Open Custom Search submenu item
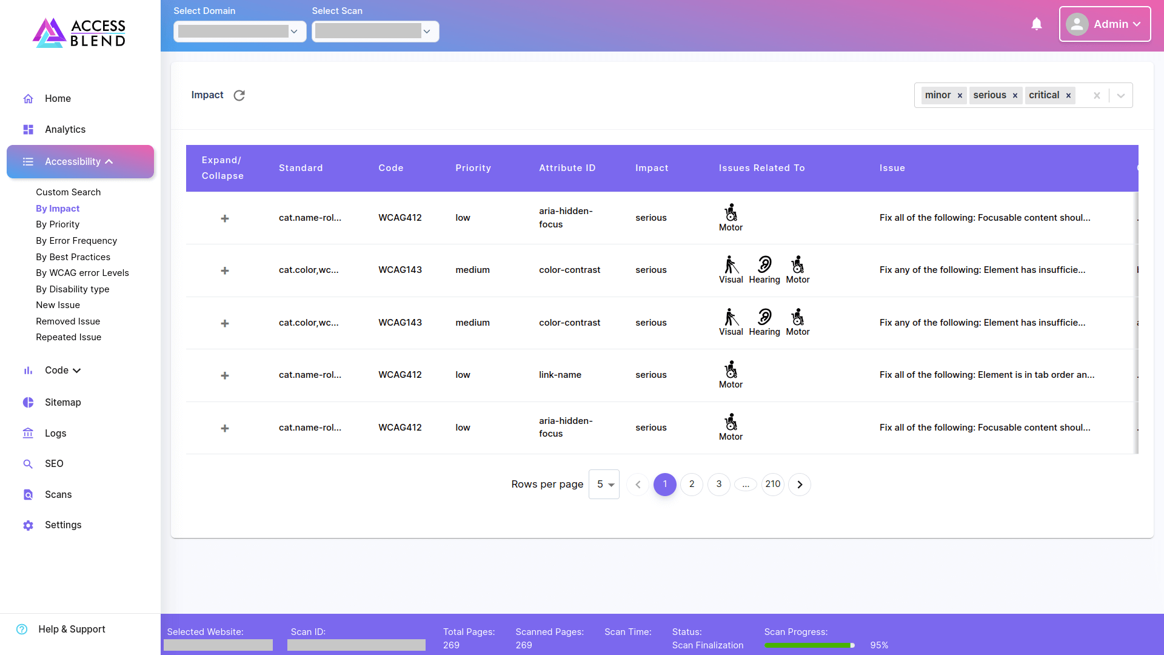The image size is (1164, 655). 69,192
